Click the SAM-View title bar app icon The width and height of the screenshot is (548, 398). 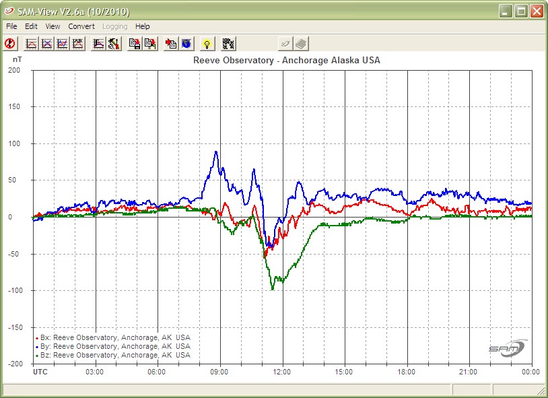point(9,11)
